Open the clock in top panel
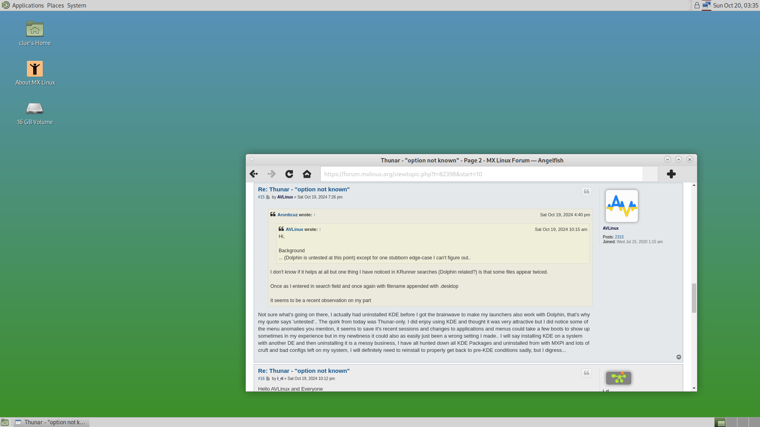 [735, 6]
